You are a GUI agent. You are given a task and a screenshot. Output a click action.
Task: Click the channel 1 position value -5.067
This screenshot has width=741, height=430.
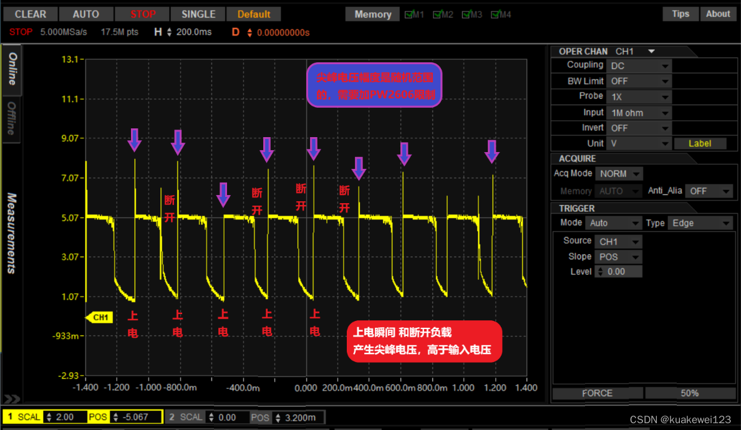click(x=135, y=418)
